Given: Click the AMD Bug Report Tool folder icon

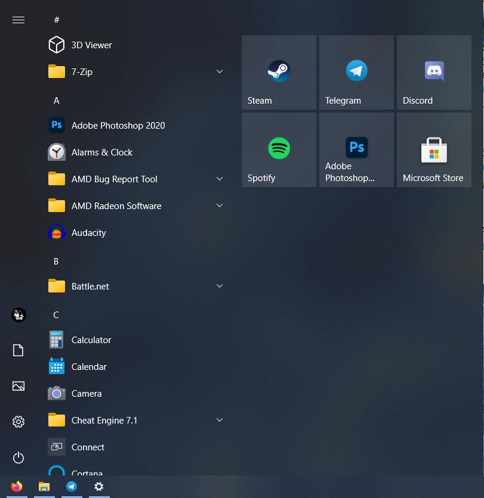Looking at the screenshot, I should [x=57, y=179].
